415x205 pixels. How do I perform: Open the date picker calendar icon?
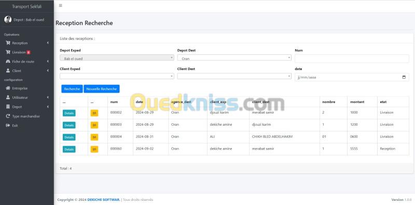[404, 78]
